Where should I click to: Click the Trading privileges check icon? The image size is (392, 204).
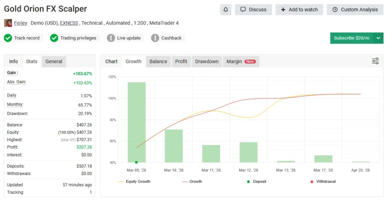click(x=54, y=38)
